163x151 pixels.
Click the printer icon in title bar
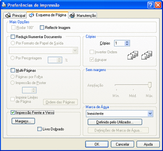[x=4, y=5]
